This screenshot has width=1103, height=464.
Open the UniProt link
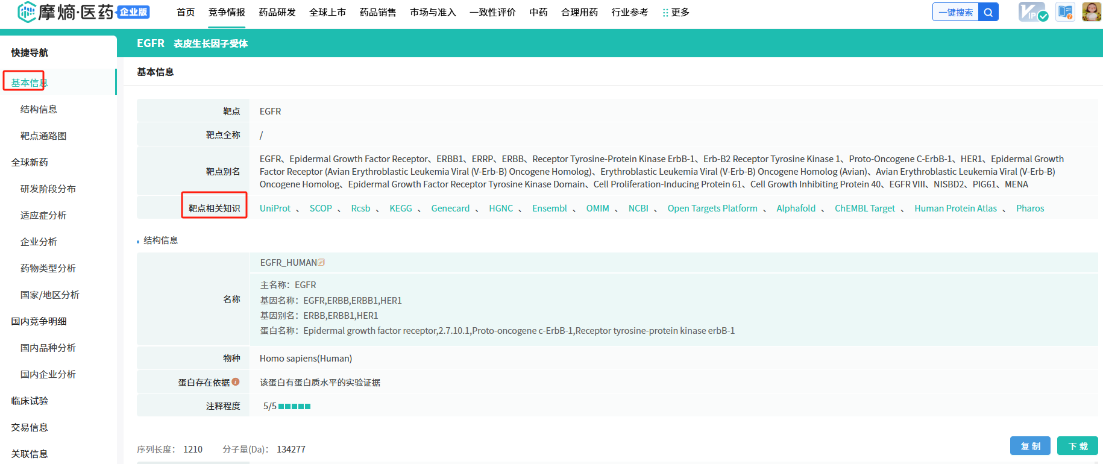click(x=275, y=208)
